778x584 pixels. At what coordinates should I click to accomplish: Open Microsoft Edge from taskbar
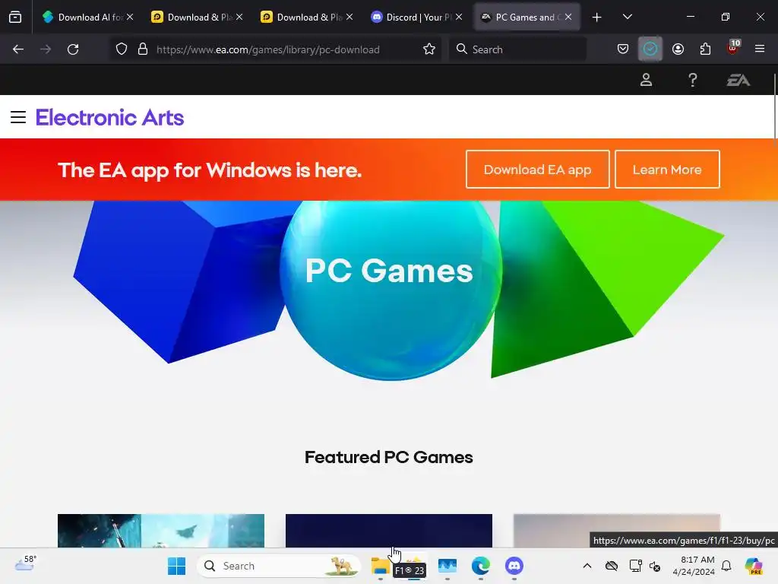click(481, 566)
